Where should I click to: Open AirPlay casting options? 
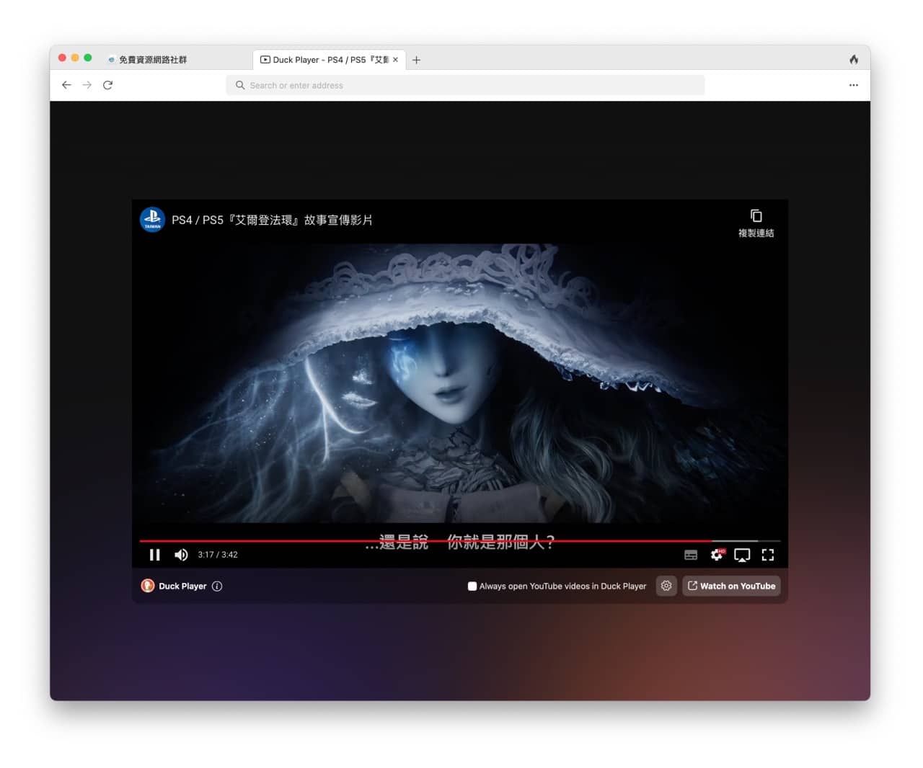click(742, 555)
